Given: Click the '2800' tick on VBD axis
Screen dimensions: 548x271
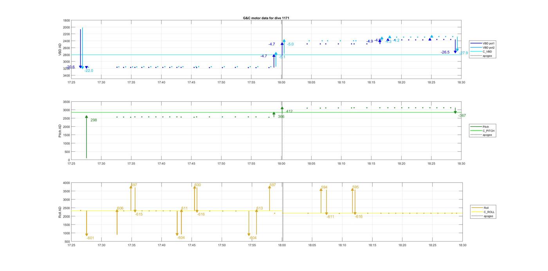Looking at the screenshot, I should [x=67, y=55].
